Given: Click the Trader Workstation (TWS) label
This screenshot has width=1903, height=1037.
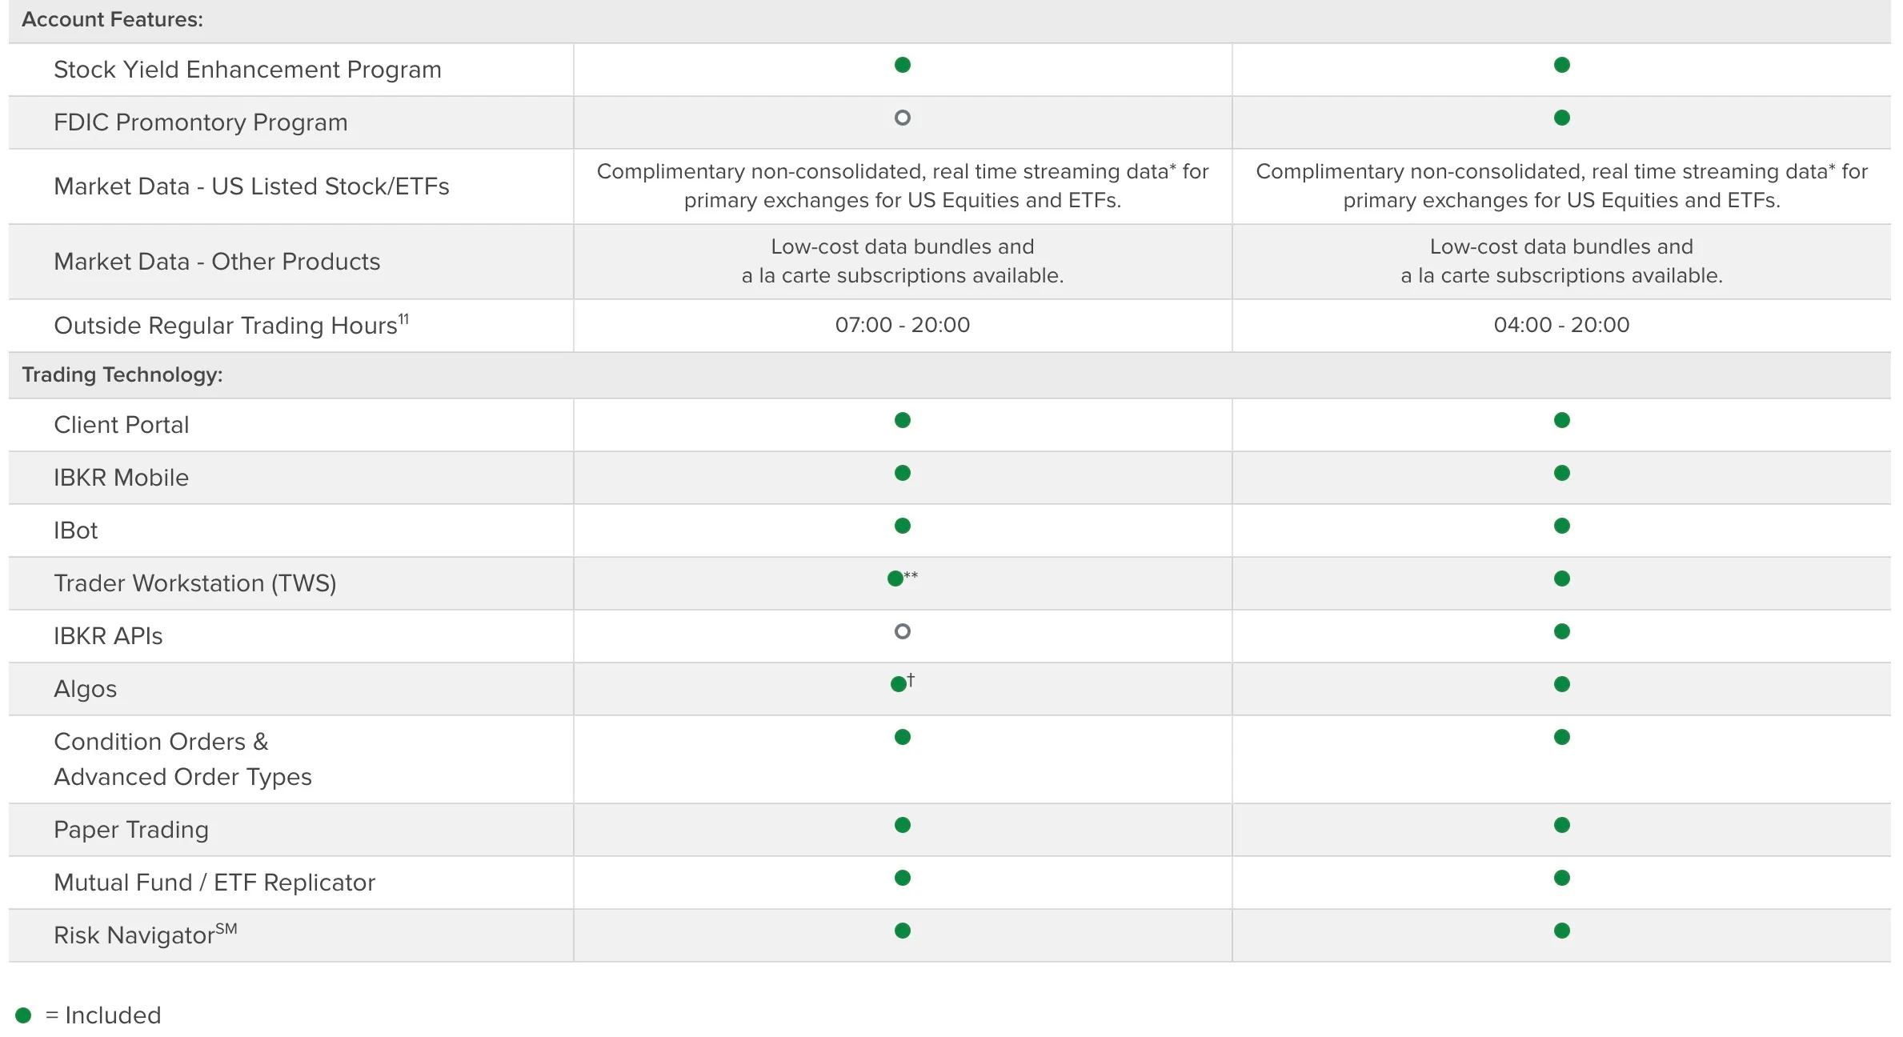Looking at the screenshot, I should [195, 583].
